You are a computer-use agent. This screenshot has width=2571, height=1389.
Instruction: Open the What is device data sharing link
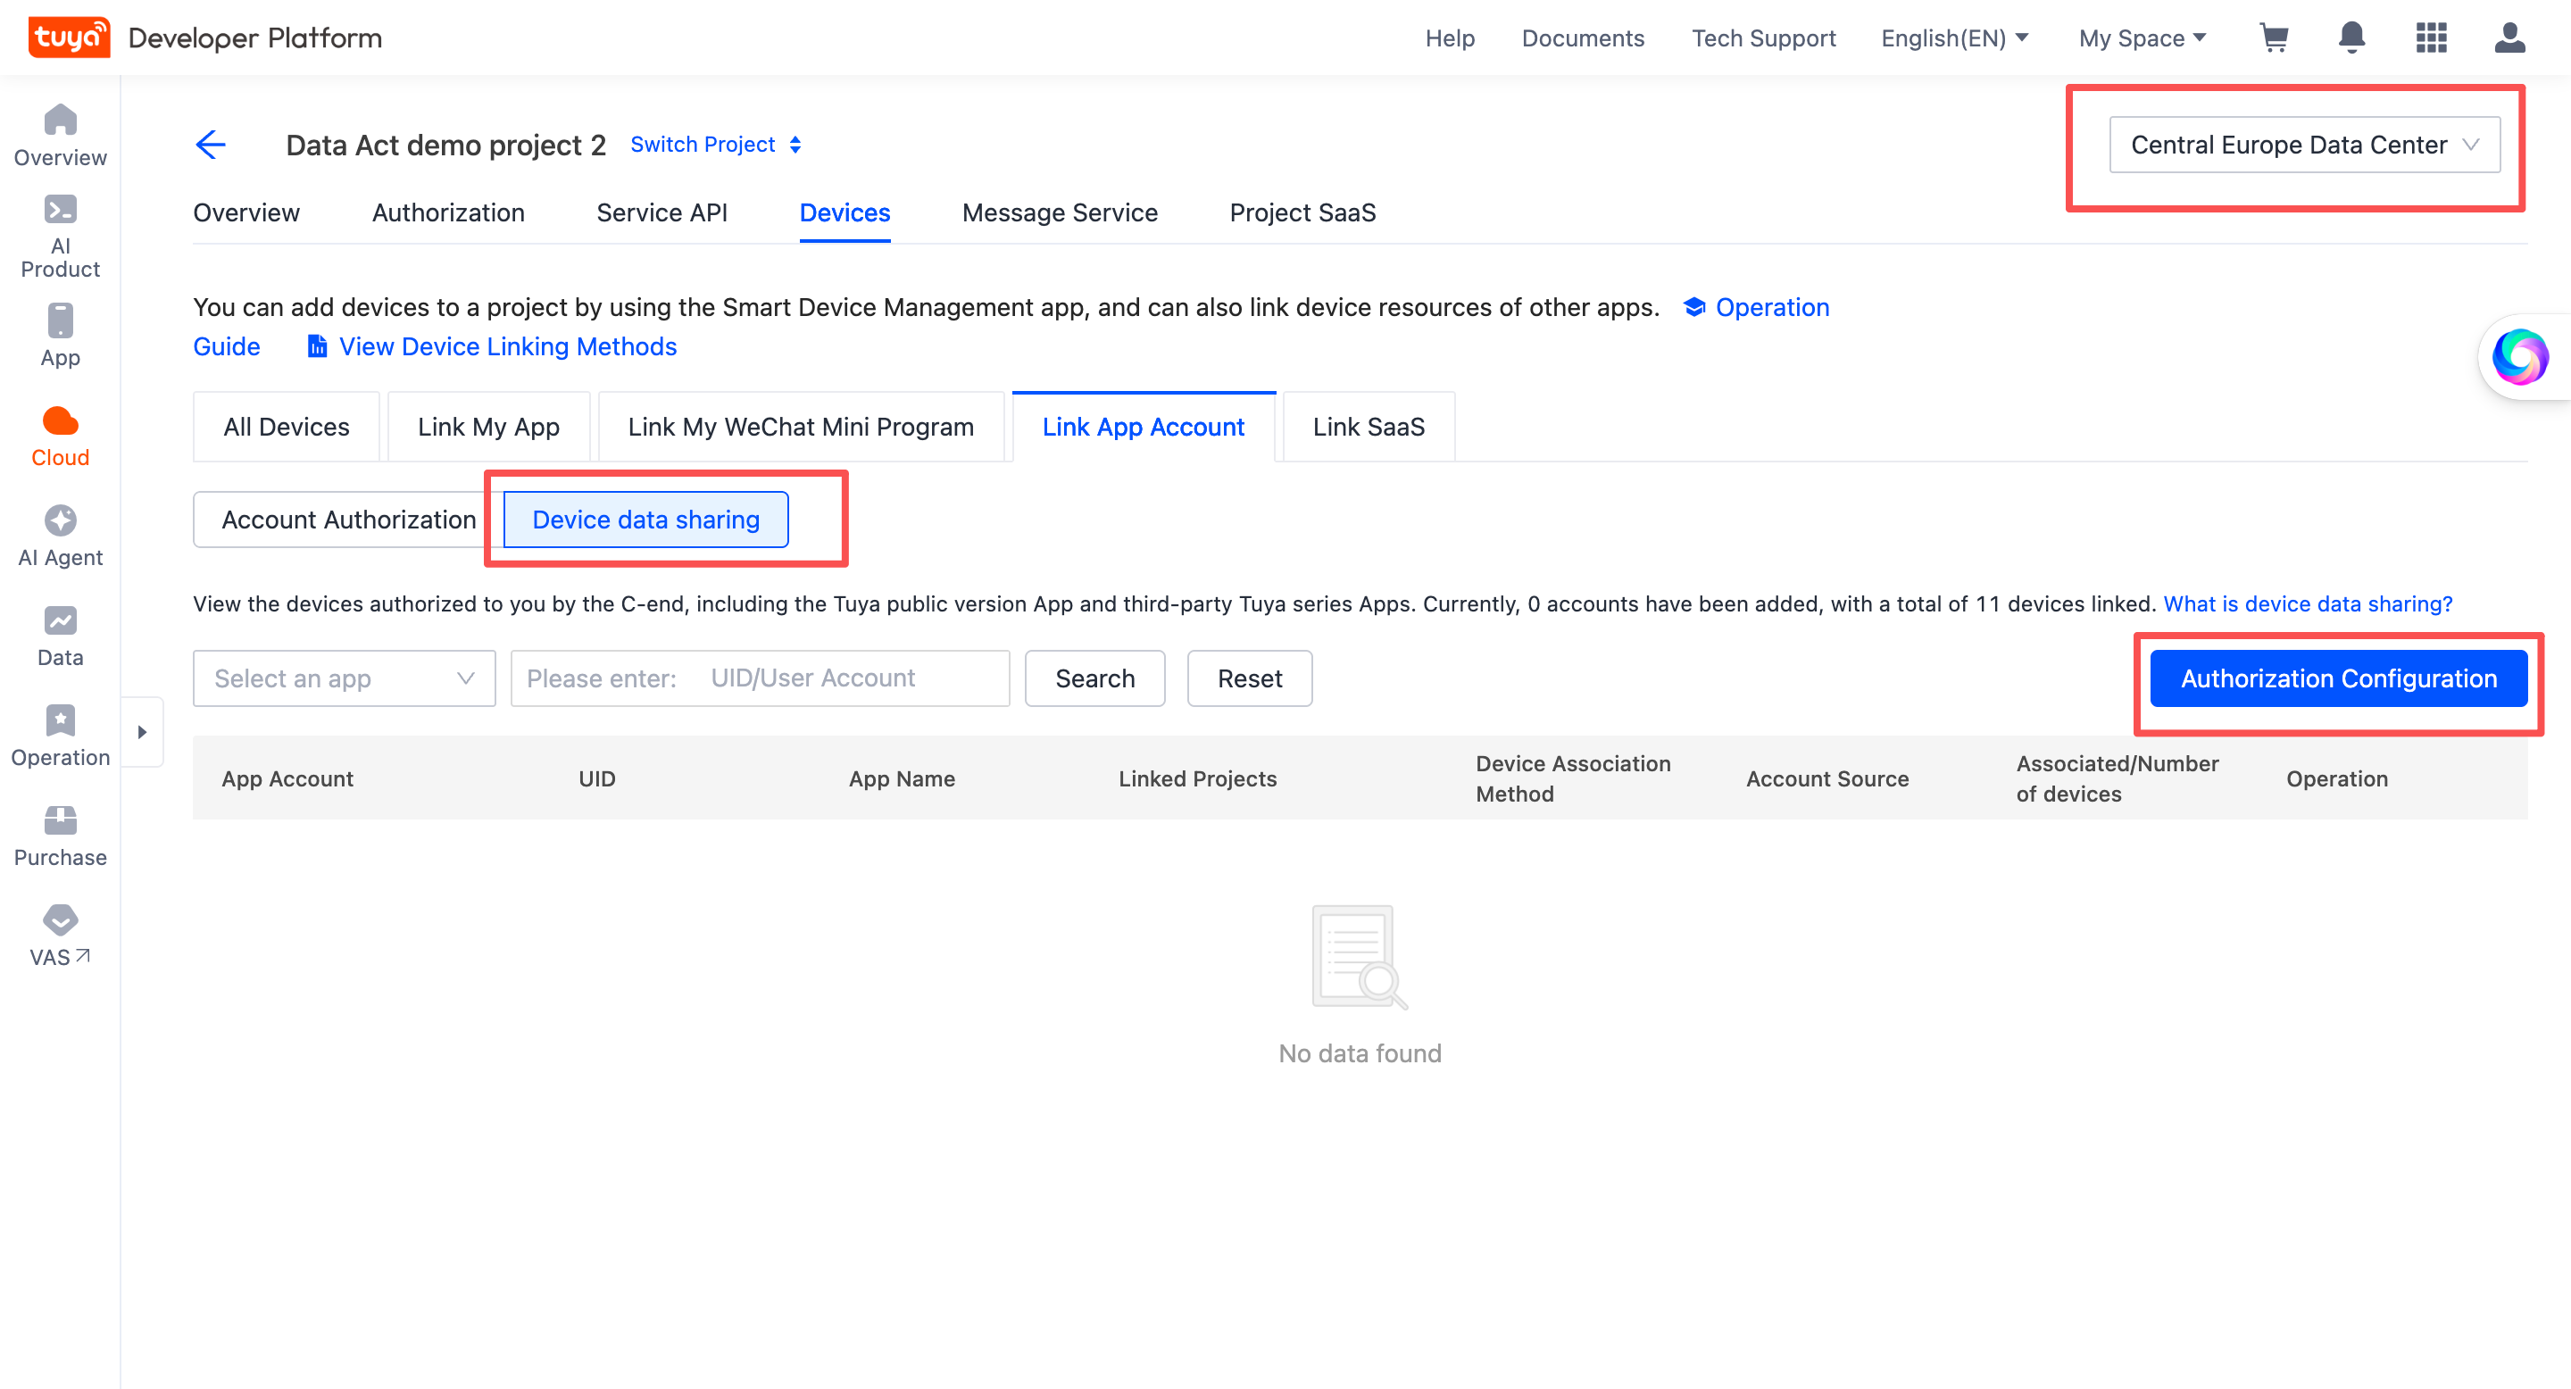click(2307, 603)
